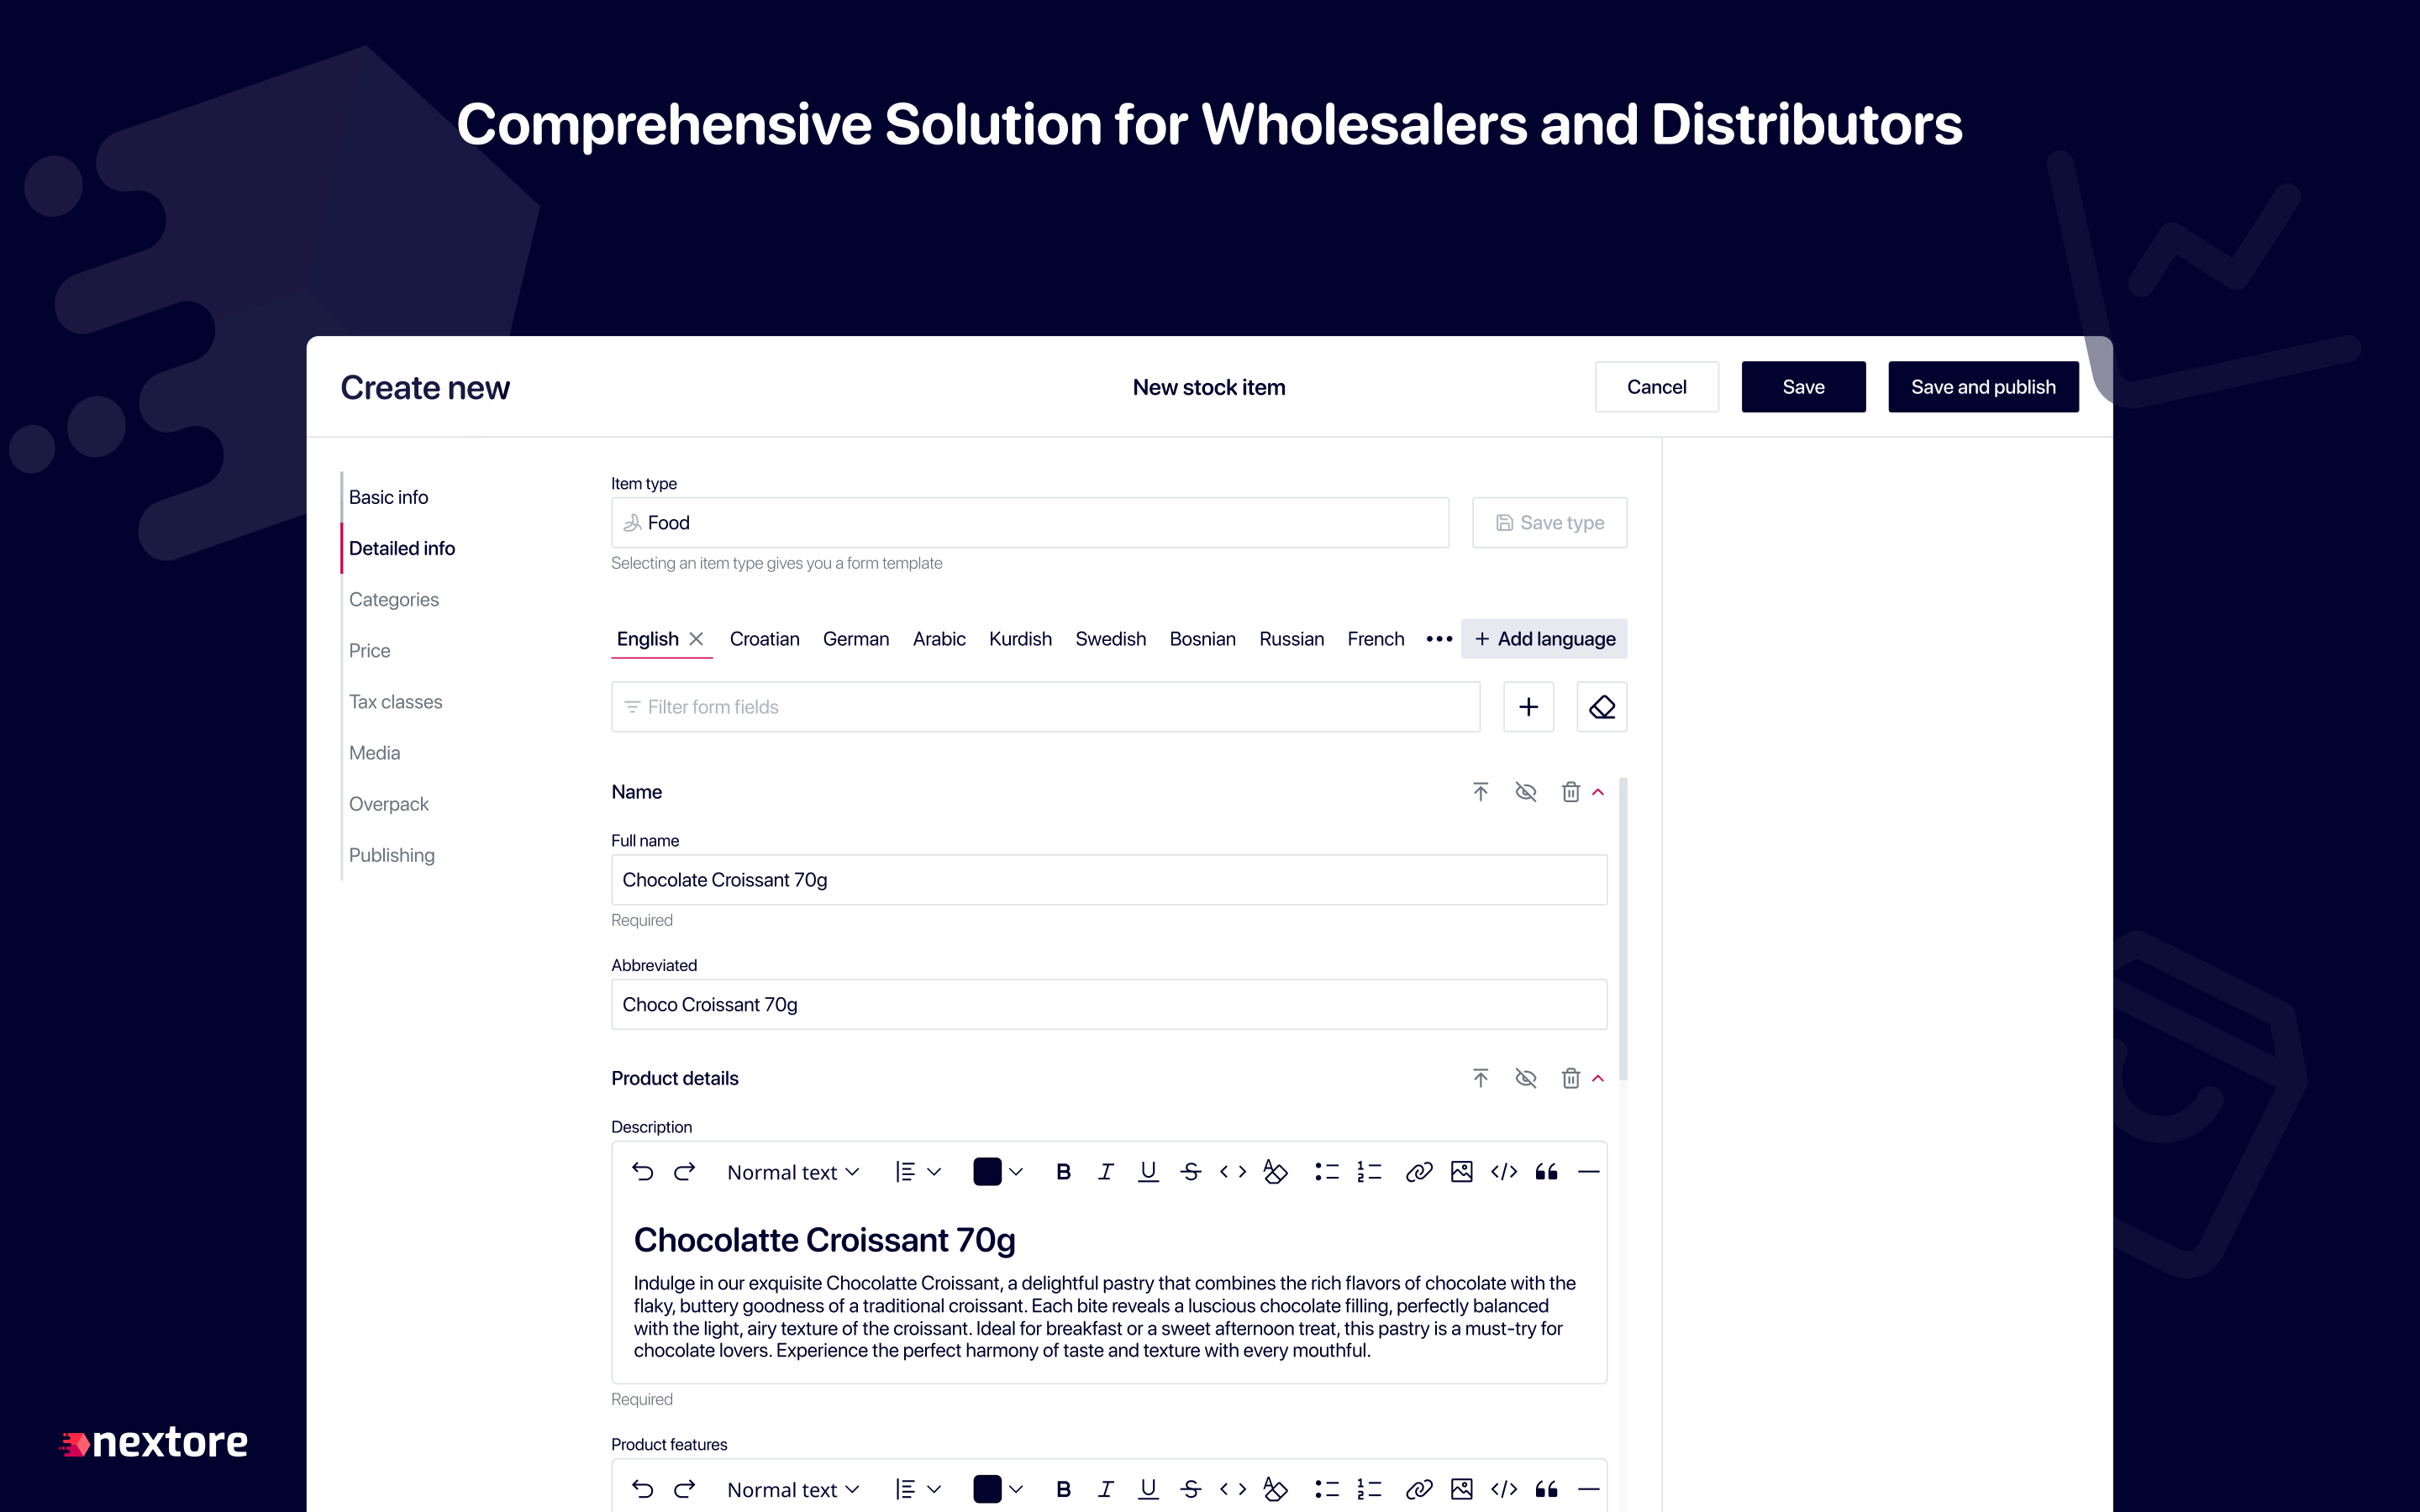Remove the English language tab
This screenshot has width=2420, height=1512.
[x=696, y=639]
